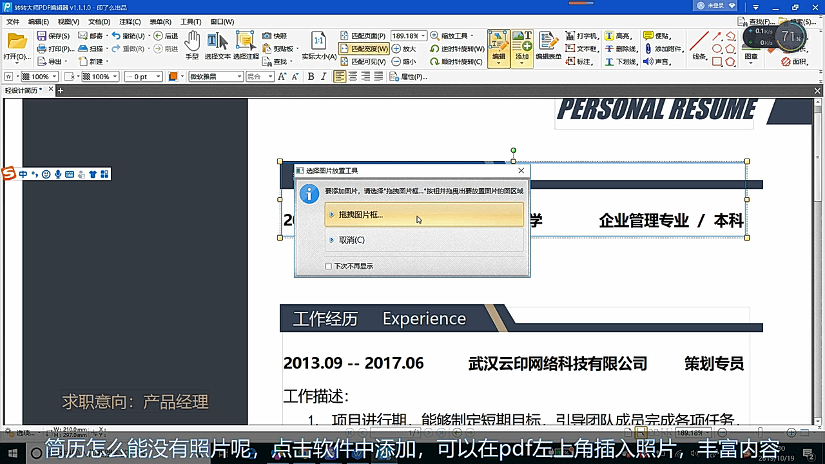The width and height of the screenshot is (825, 464).
Task: Toggle italic I formatting
Action: [x=323, y=77]
